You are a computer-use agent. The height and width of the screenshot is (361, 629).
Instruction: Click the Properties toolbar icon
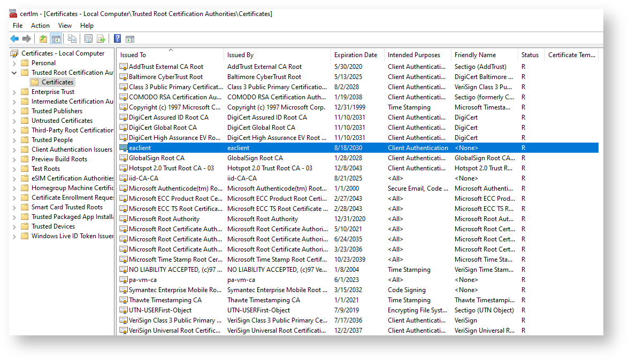89,38
